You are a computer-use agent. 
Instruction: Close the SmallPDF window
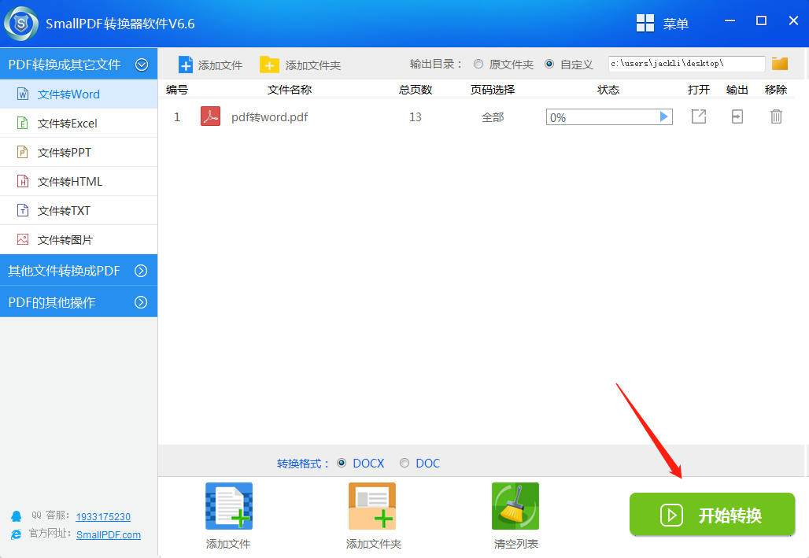(x=793, y=20)
